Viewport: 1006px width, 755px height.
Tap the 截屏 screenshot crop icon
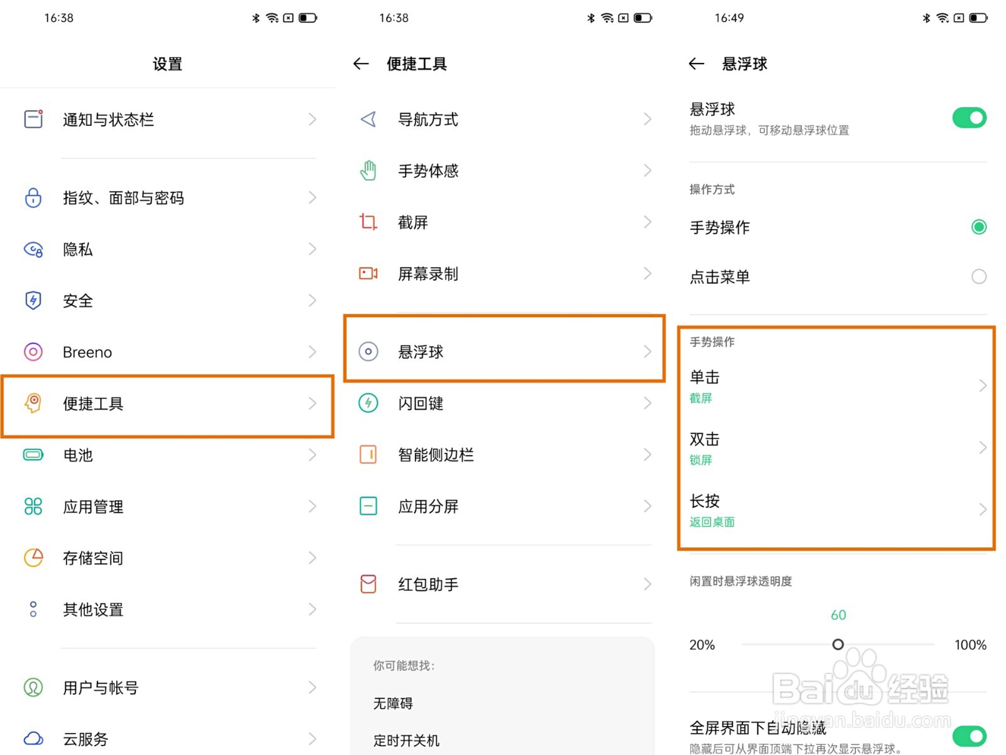pos(368,222)
